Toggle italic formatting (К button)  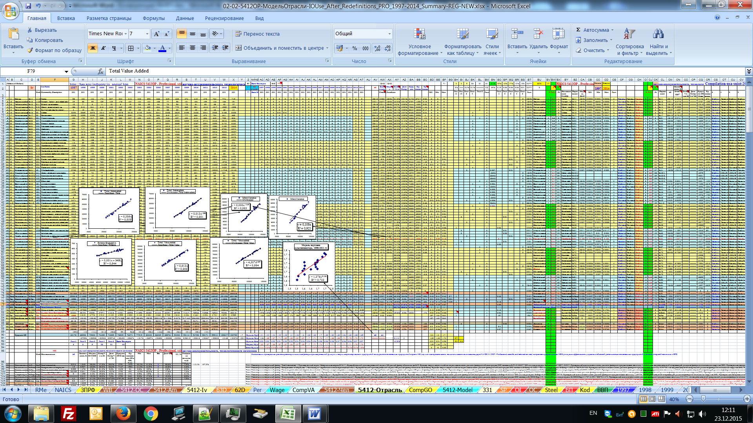104,48
